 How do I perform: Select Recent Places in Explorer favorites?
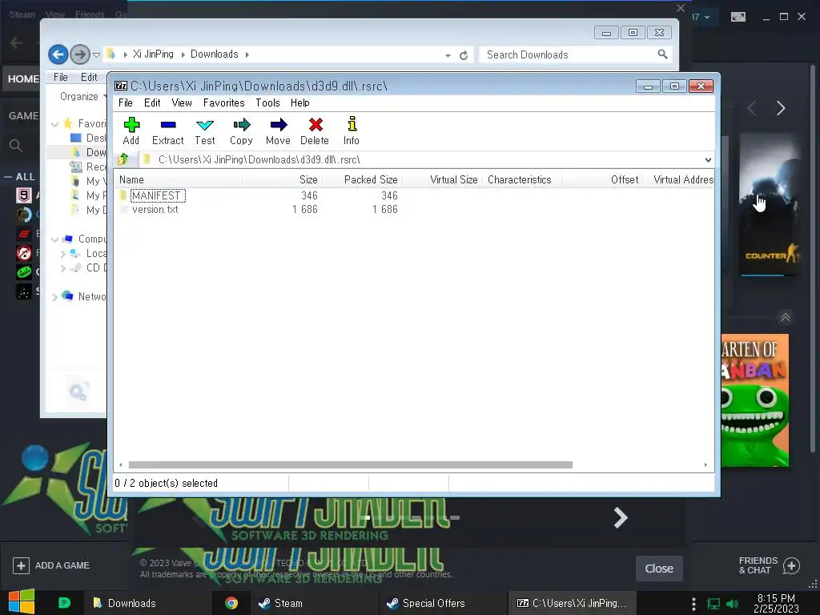[88, 167]
